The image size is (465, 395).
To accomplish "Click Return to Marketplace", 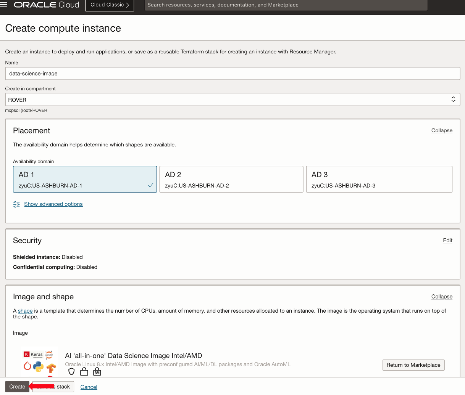I will (x=413, y=365).
